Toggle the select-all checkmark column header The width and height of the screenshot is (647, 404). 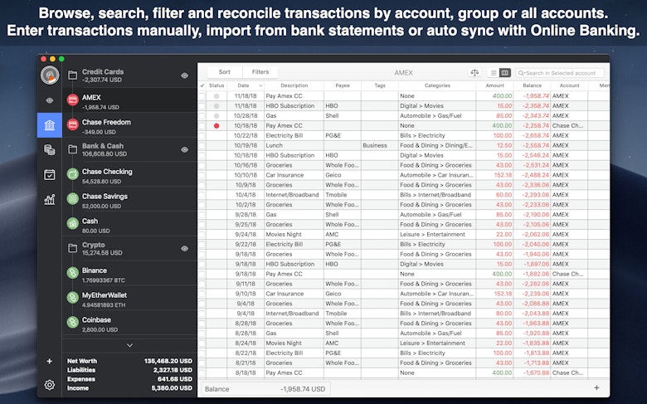[x=202, y=85]
